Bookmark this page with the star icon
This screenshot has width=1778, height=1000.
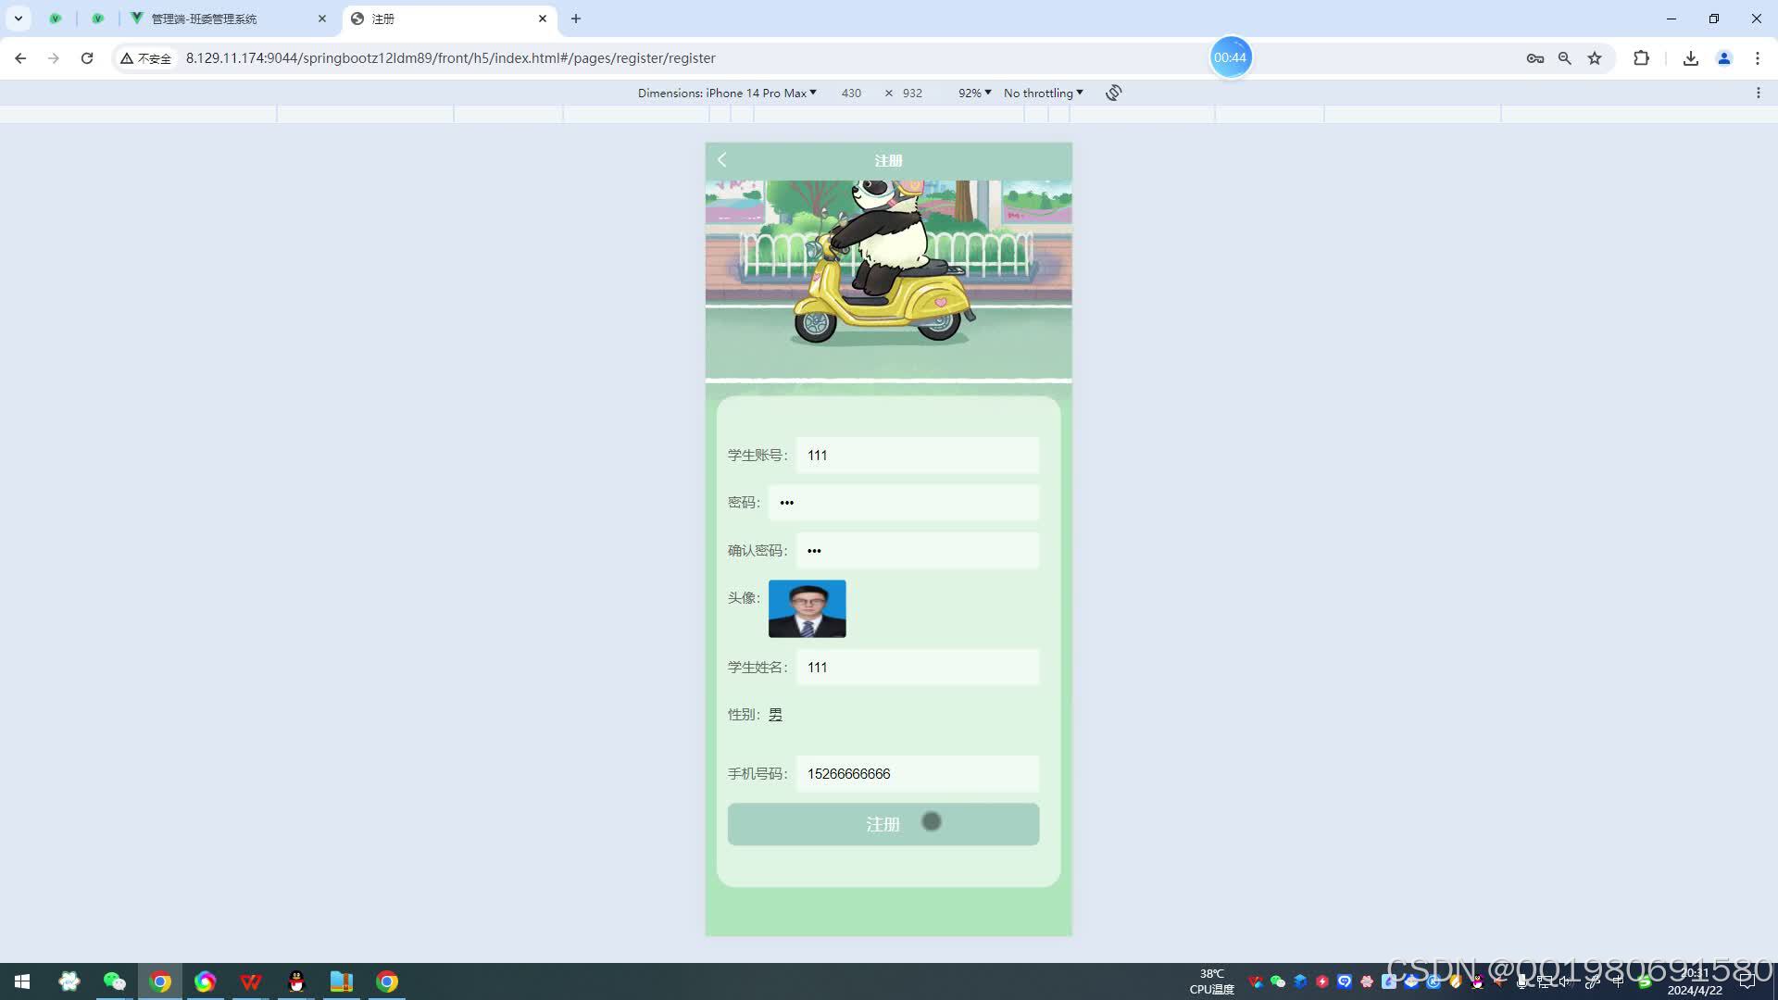click(1595, 58)
